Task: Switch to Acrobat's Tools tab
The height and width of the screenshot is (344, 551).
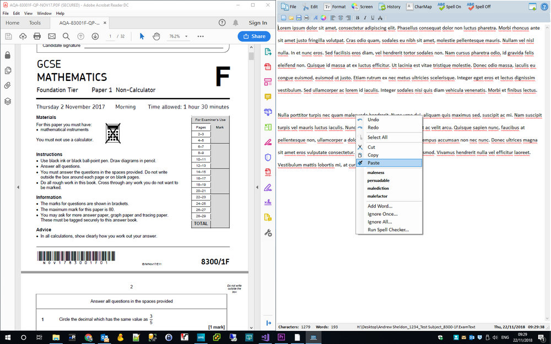Action: (35, 23)
